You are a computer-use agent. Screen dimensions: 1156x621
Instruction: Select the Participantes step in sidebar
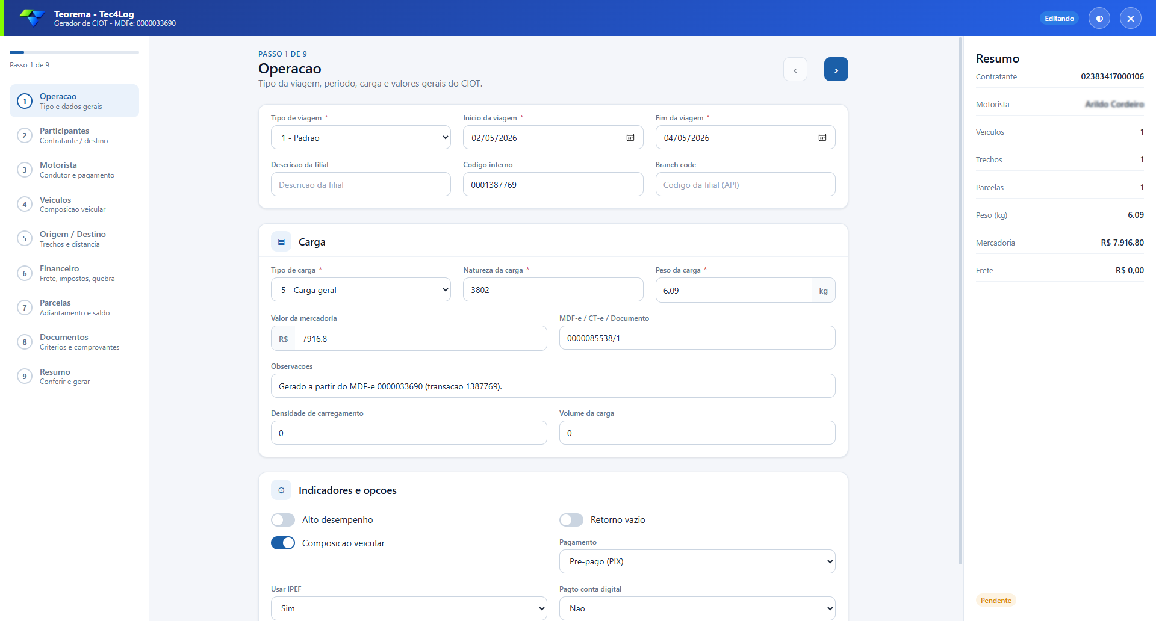tap(74, 135)
